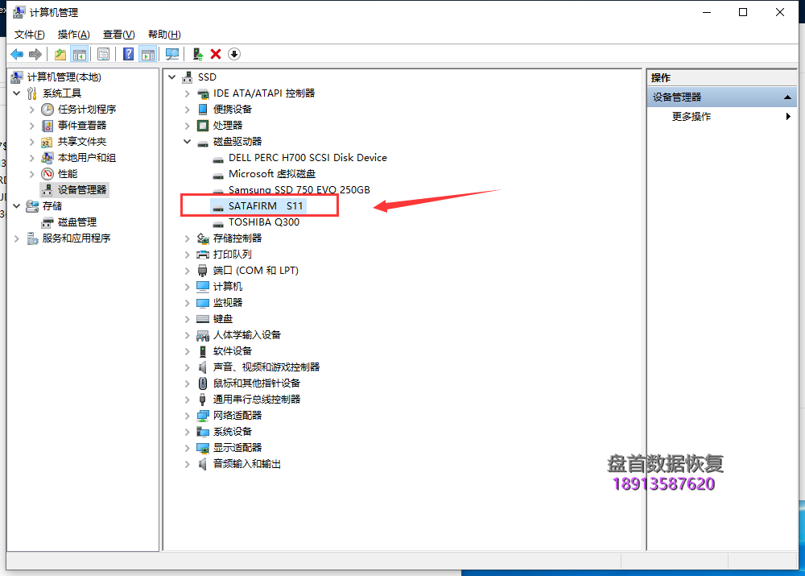The image size is (805, 576).
Task: Select 事件查看器 in left tree
Action: click(81, 126)
